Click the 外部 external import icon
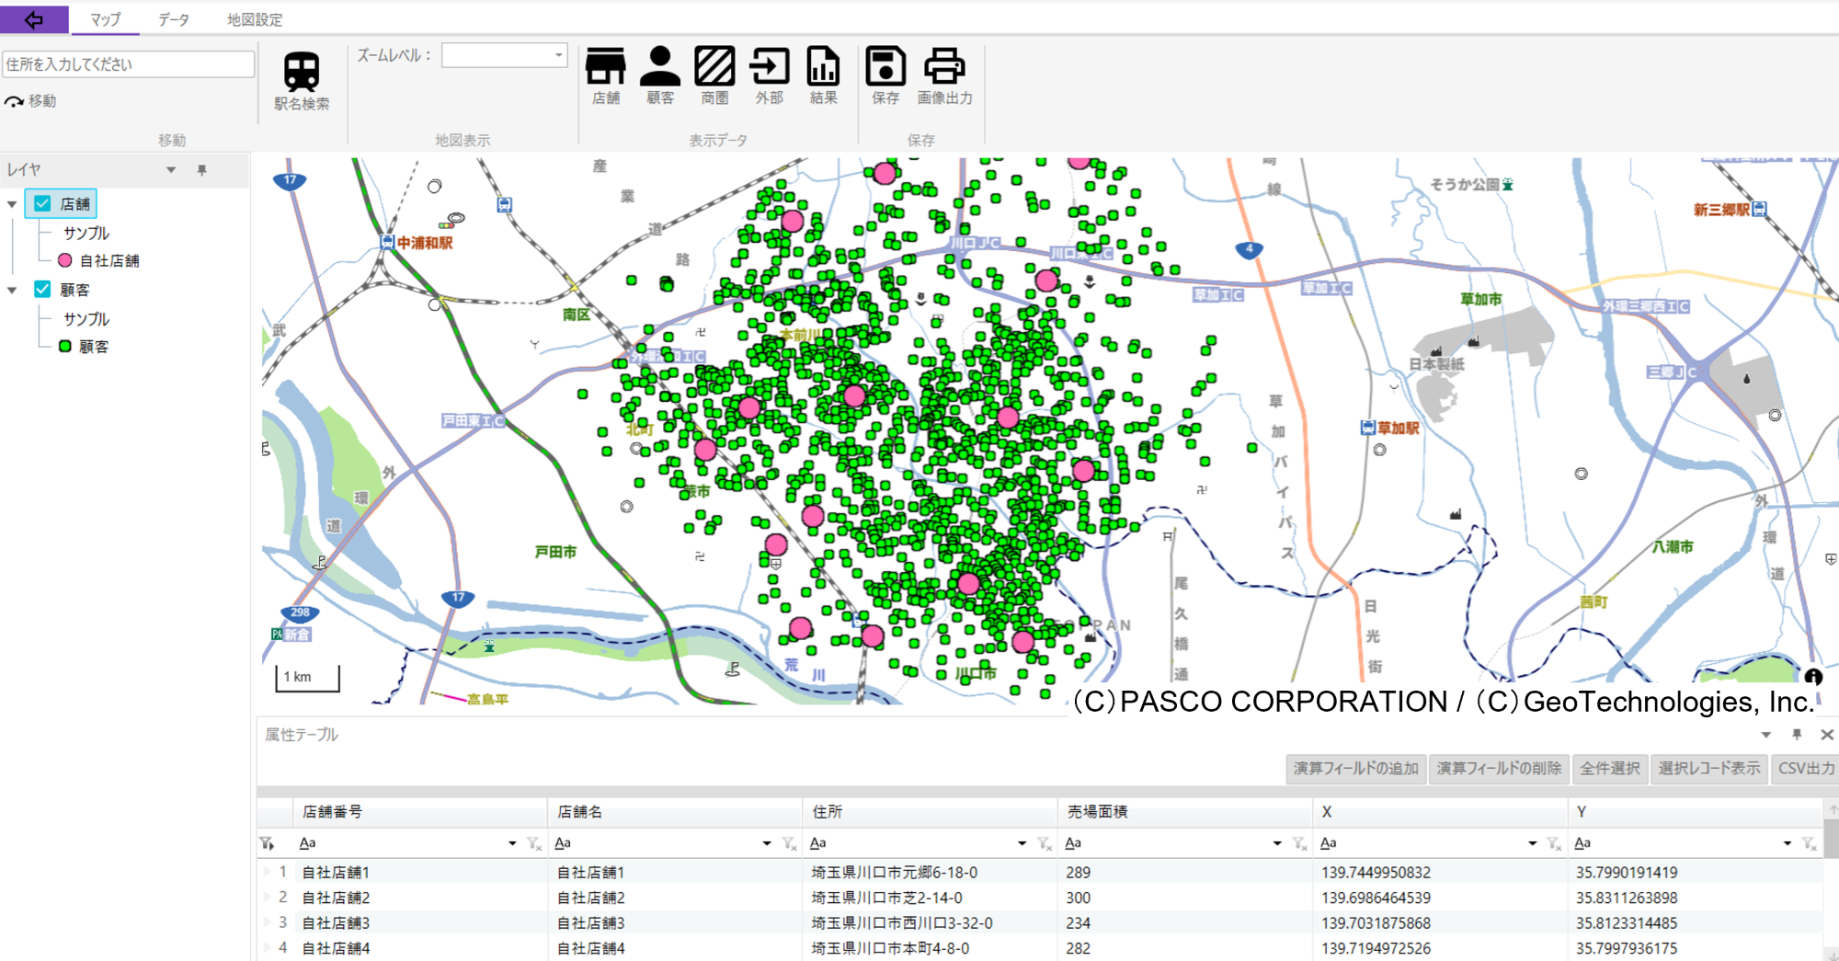Image resolution: width=1839 pixels, height=961 pixels. 769,67
